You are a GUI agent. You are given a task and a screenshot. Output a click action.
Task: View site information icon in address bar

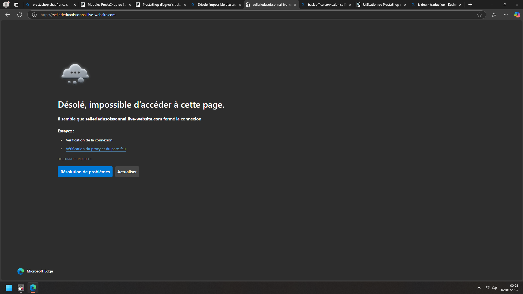point(34,15)
